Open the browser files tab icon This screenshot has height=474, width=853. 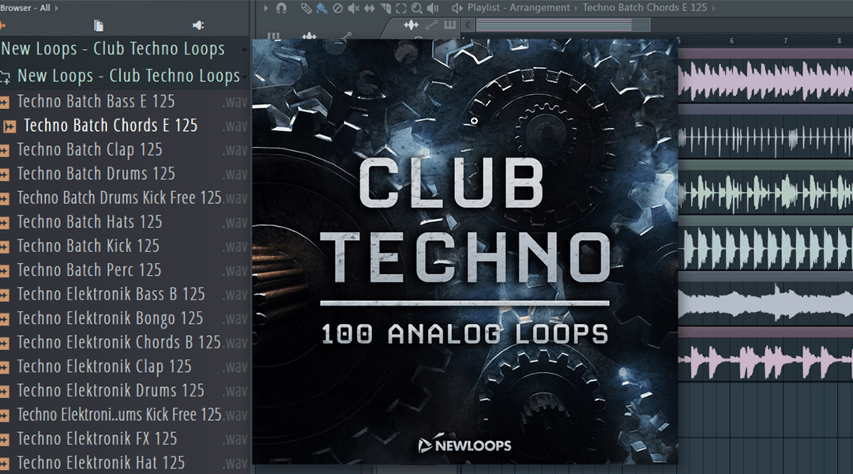(x=98, y=25)
